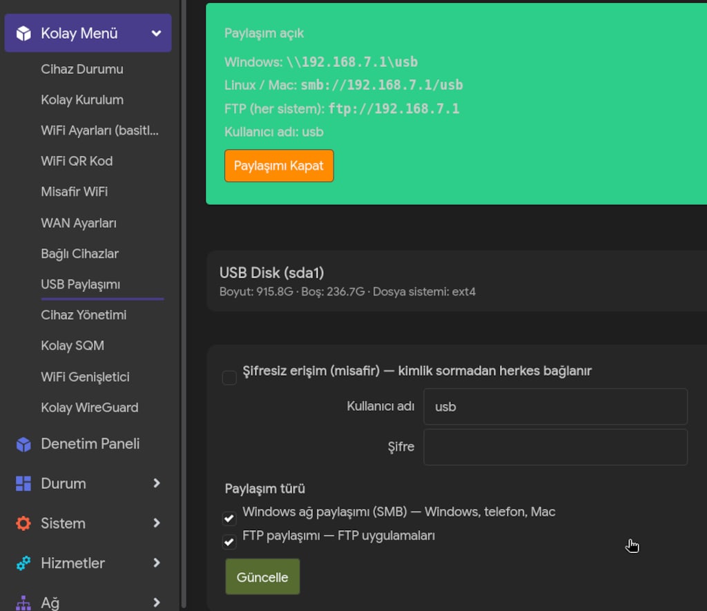Image resolution: width=707 pixels, height=611 pixels.
Task: Navigate to WAN Ayarları
Action: tap(79, 223)
